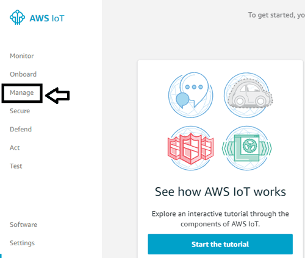
Task: Open the Monitor section in sidebar
Action: [x=22, y=56]
